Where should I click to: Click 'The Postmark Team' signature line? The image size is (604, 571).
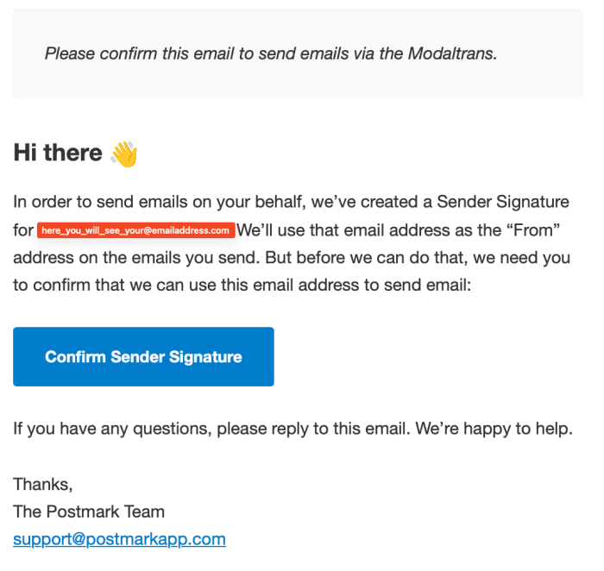[x=89, y=511]
